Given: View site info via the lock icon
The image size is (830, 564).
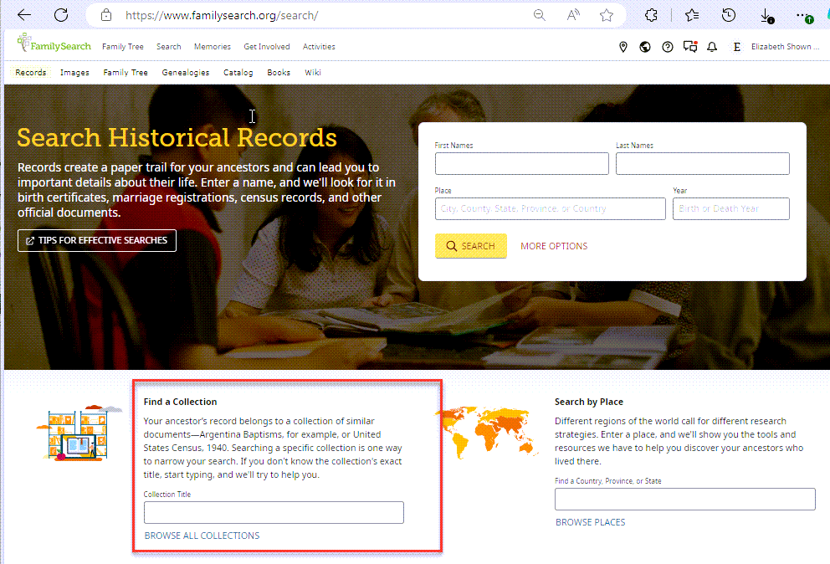Looking at the screenshot, I should point(106,15).
